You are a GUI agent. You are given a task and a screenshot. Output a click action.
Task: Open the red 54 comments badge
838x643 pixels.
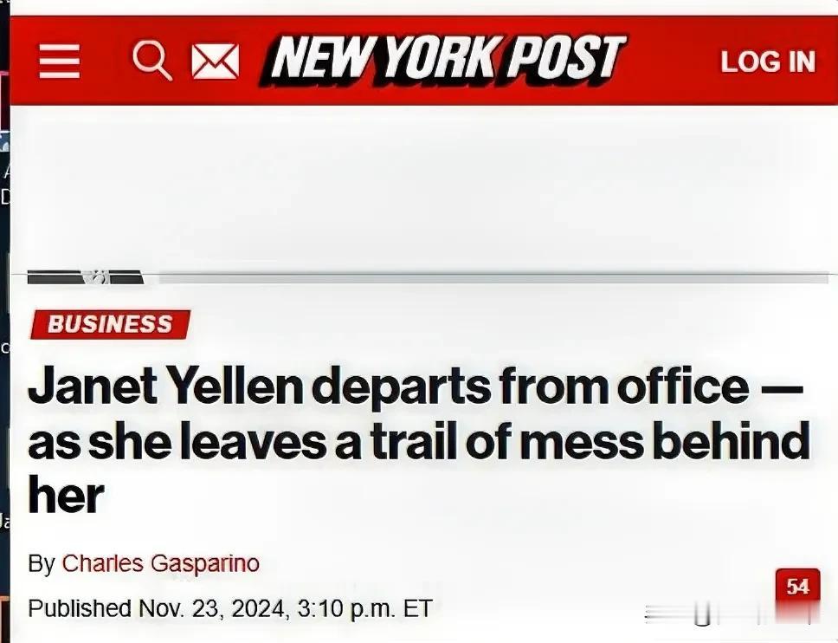click(x=796, y=587)
